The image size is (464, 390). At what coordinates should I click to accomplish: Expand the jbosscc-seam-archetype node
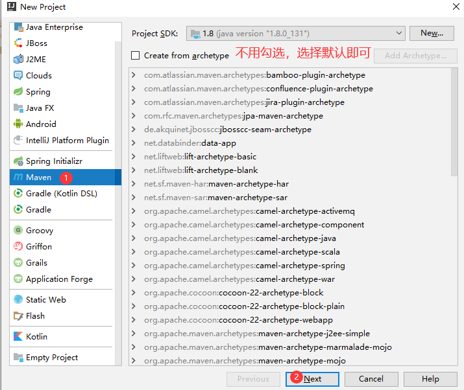(134, 129)
